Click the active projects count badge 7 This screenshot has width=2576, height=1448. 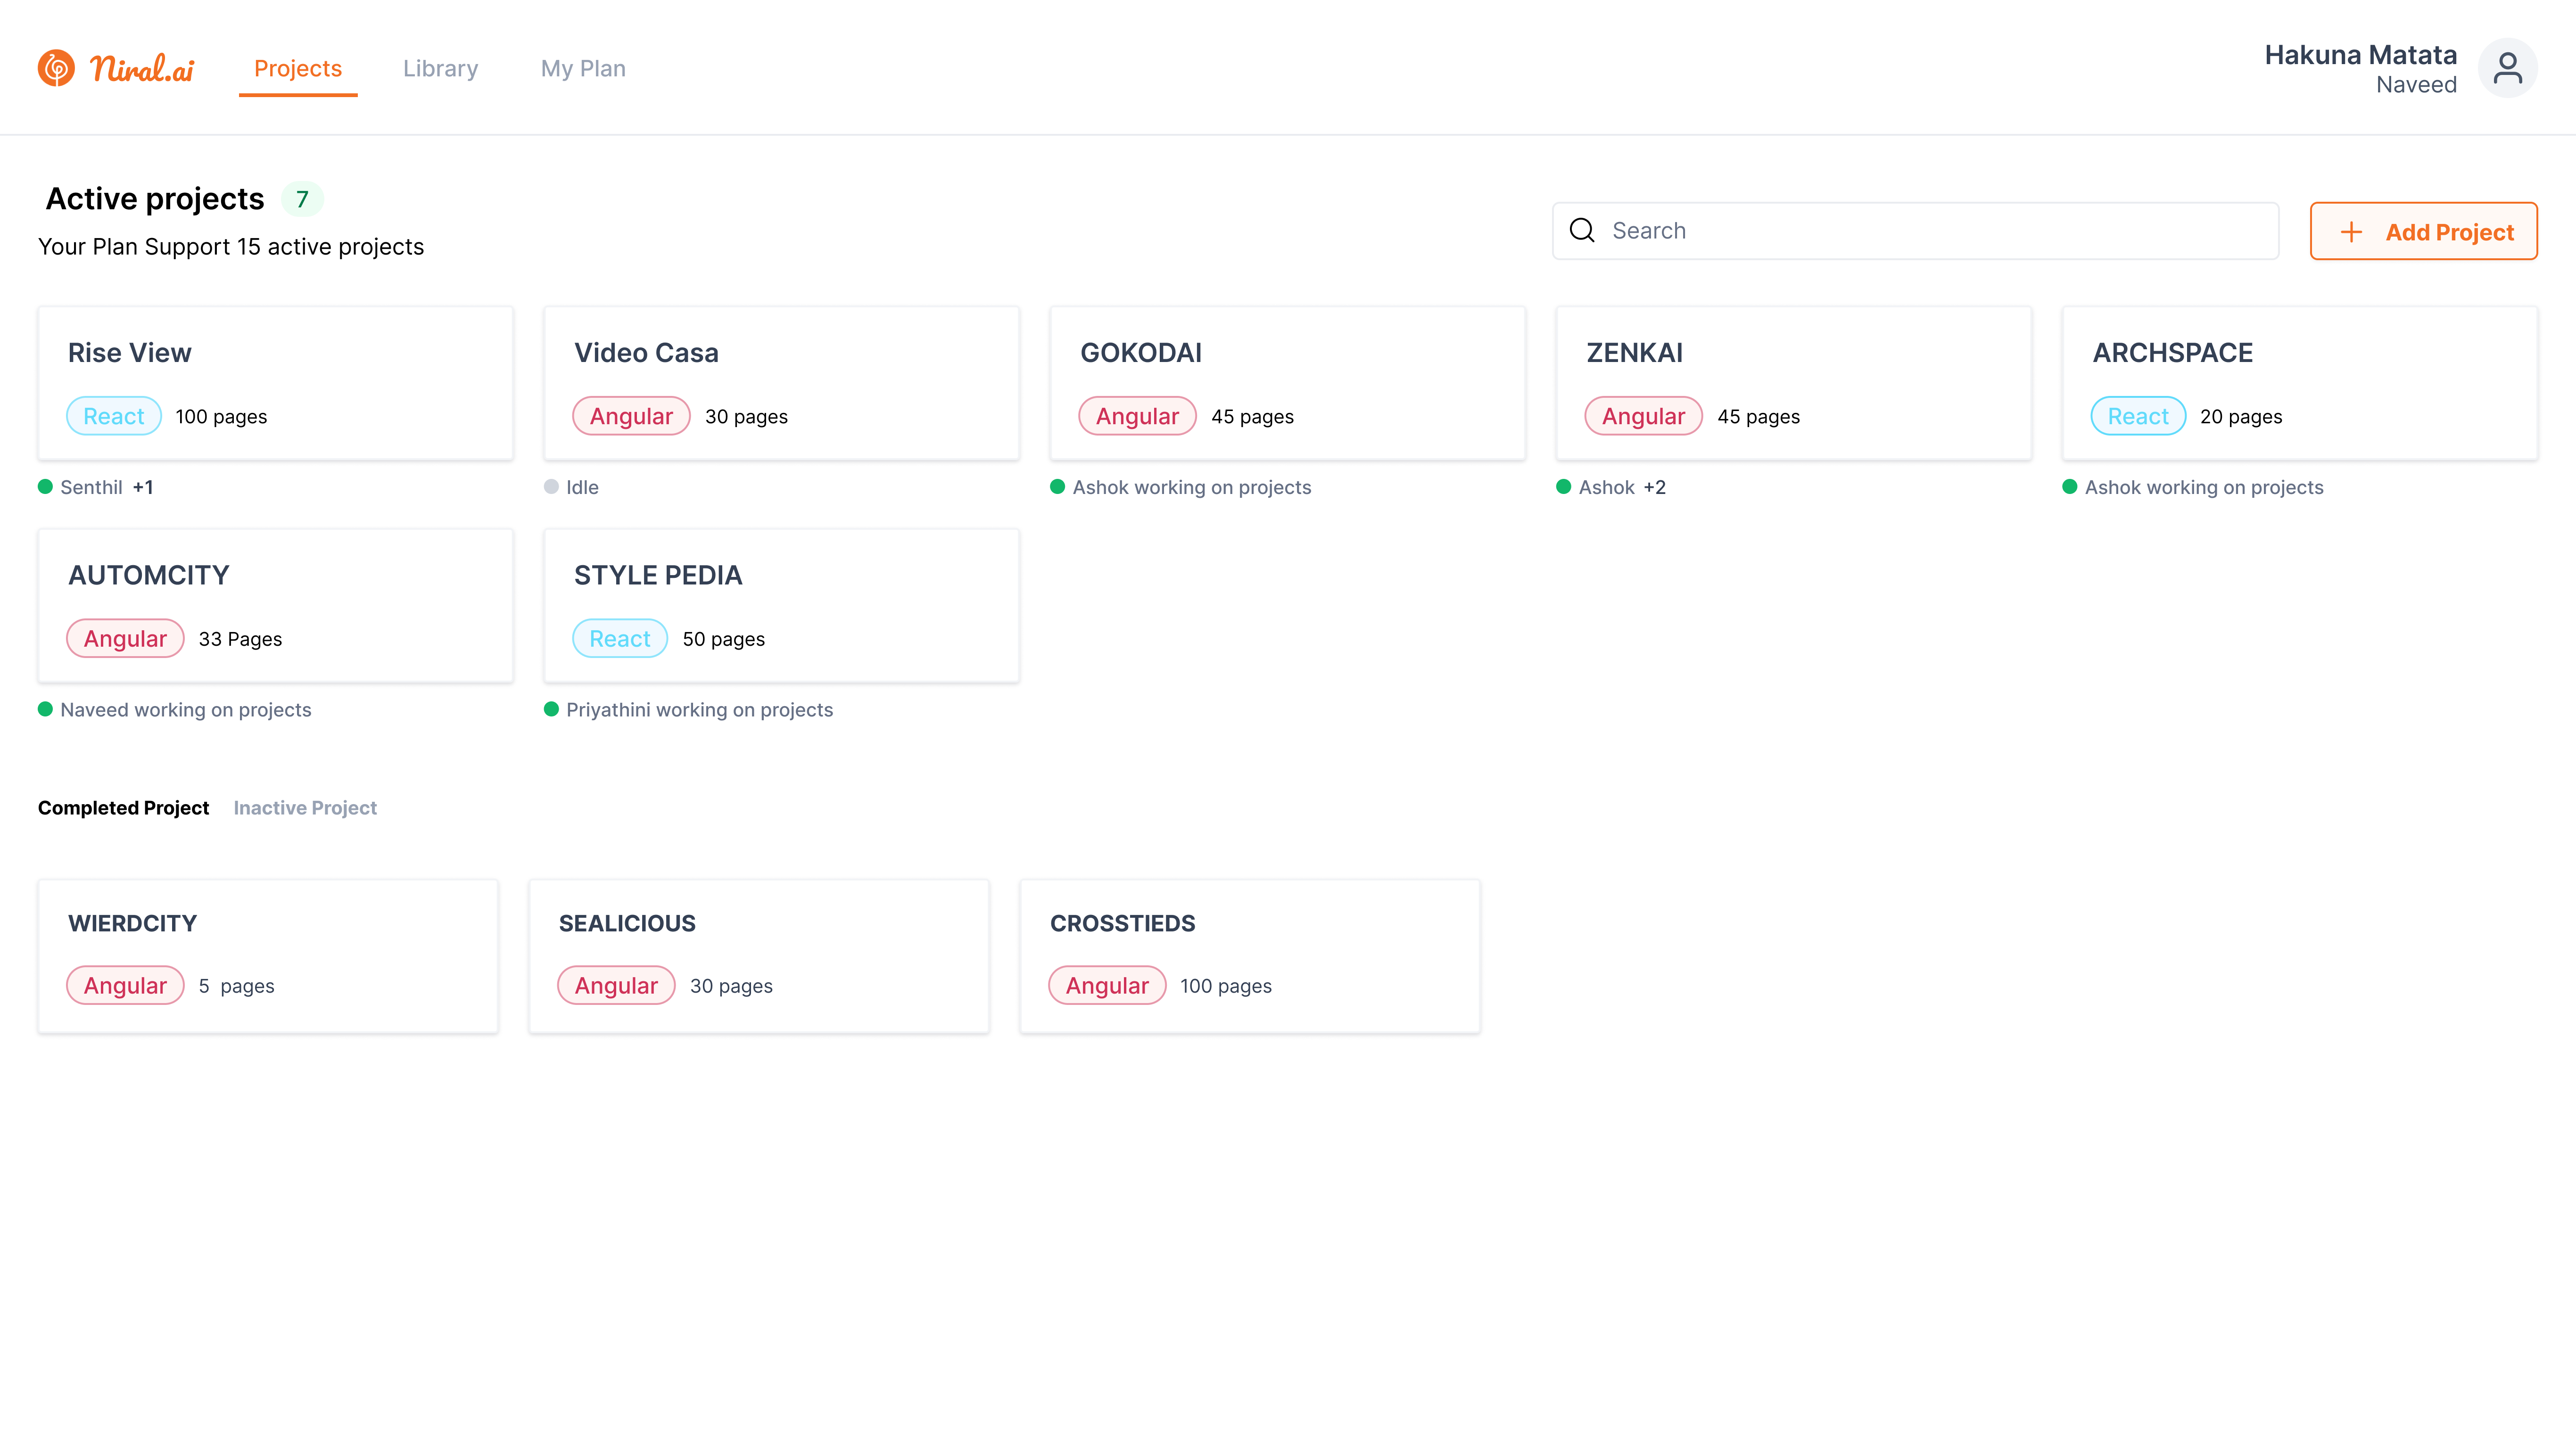point(302,199)
